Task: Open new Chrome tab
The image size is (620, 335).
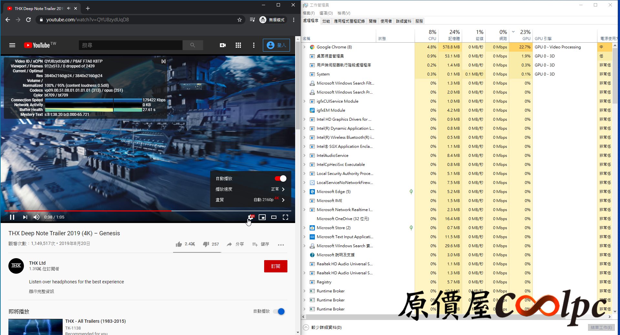Action: (x=88, y=8)
